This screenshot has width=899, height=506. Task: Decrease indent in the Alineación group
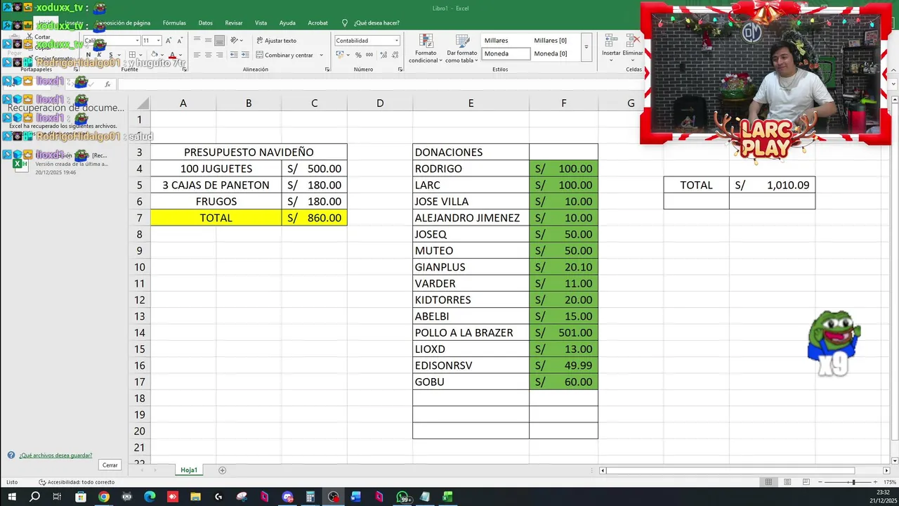(x=233, y=55)
